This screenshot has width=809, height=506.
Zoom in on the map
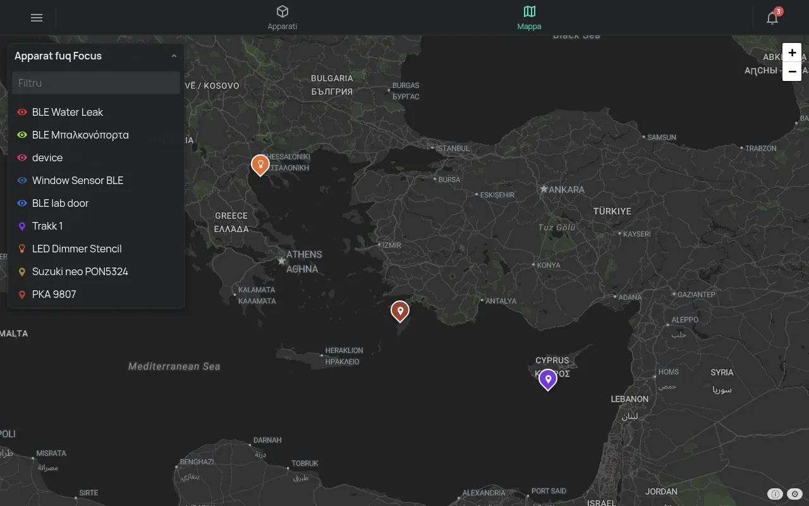(x=792, y=52)
